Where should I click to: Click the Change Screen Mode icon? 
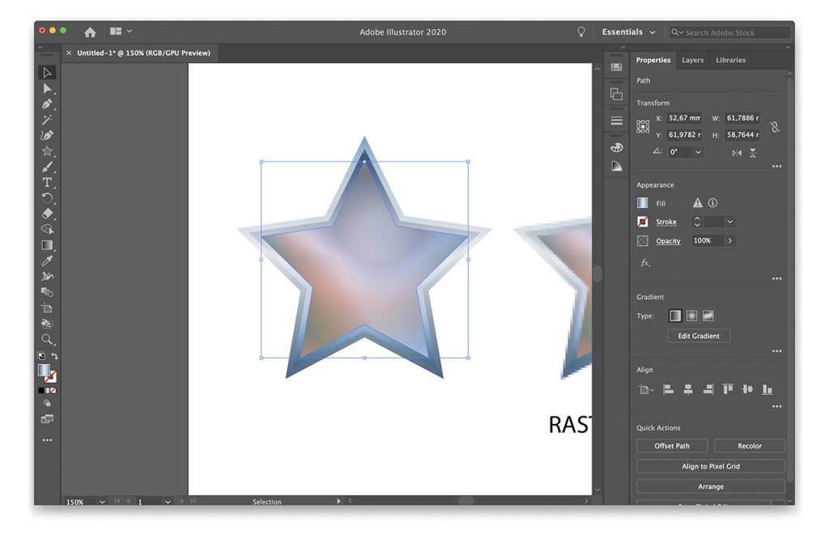coord(47,419)
